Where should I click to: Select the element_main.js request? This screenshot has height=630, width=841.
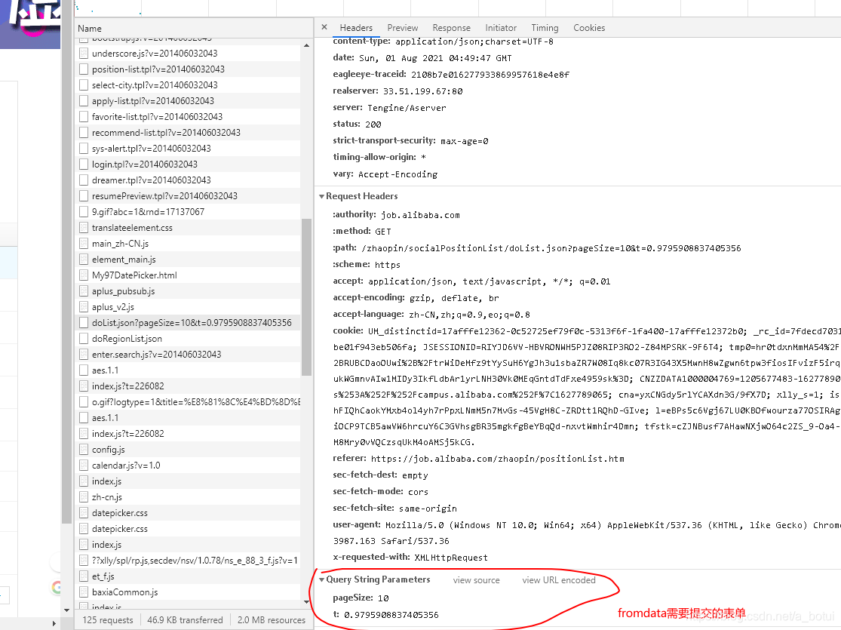188,260
